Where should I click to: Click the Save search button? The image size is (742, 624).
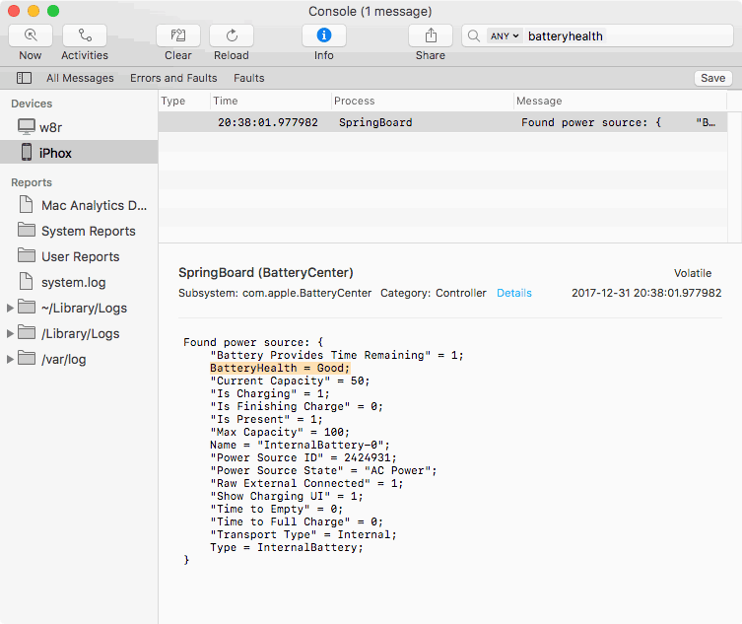point(712,78)
